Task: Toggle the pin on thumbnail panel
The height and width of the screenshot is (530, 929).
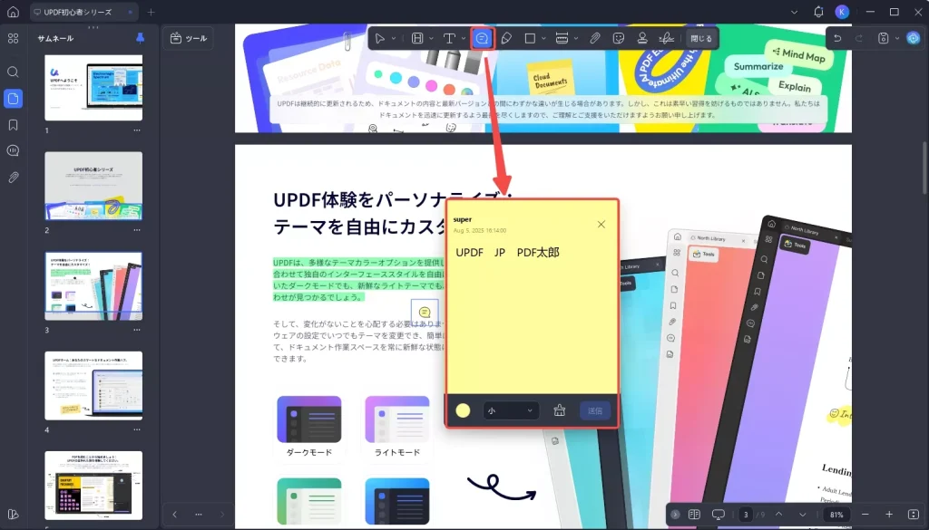Action: pos(140,38)
